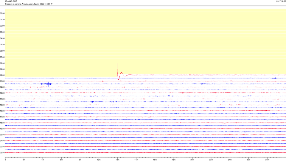Image resolution: width=286 pixels, height=161 pixels.
Task: Click the 24m tick label on the axis
Action: point(230,160)
